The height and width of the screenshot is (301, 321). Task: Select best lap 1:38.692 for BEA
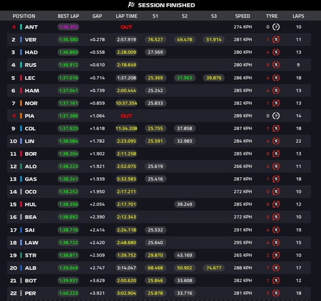[x=68, y=217]
